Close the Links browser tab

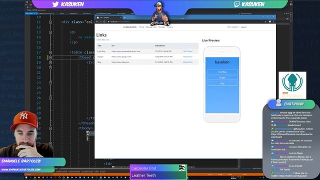(120, 18)
